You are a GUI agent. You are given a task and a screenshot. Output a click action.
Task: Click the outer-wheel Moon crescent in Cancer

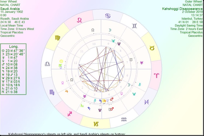coord(110,30)
